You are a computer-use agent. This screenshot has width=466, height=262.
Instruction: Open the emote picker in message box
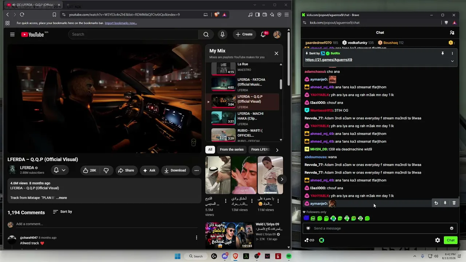(452, 229)
